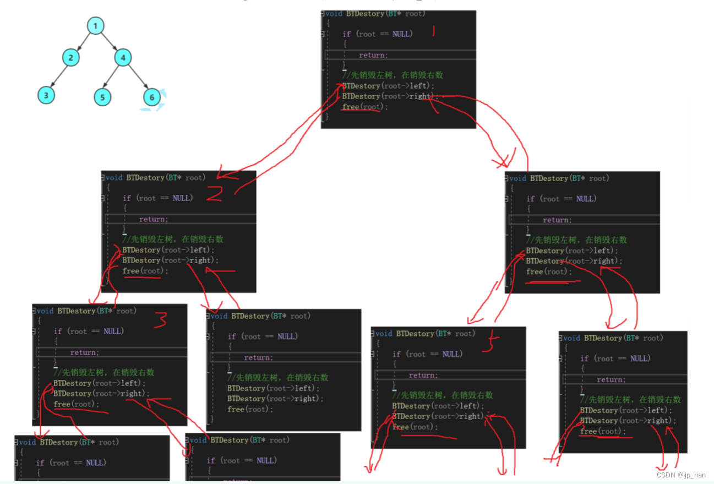Image resolution: width=714 pixels, height=484 pixels.
Task: Click the green comment line in topmost code block
Action: 393,75
